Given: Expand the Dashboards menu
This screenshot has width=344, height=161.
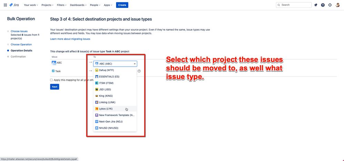Looking at the screenshot, I should click(78, 5).
